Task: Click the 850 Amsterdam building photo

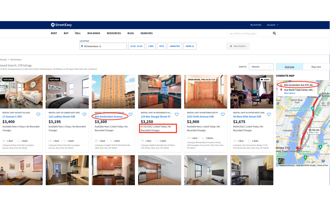Action: [x=113, y=92]
